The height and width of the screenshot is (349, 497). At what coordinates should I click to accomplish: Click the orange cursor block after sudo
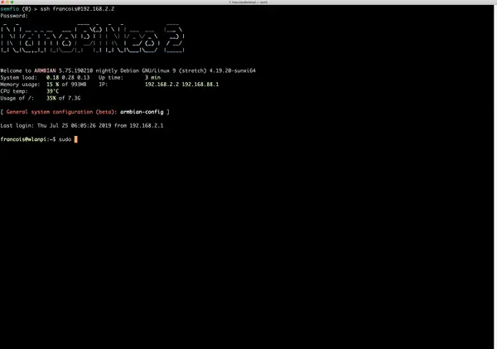tap(75, 139)
